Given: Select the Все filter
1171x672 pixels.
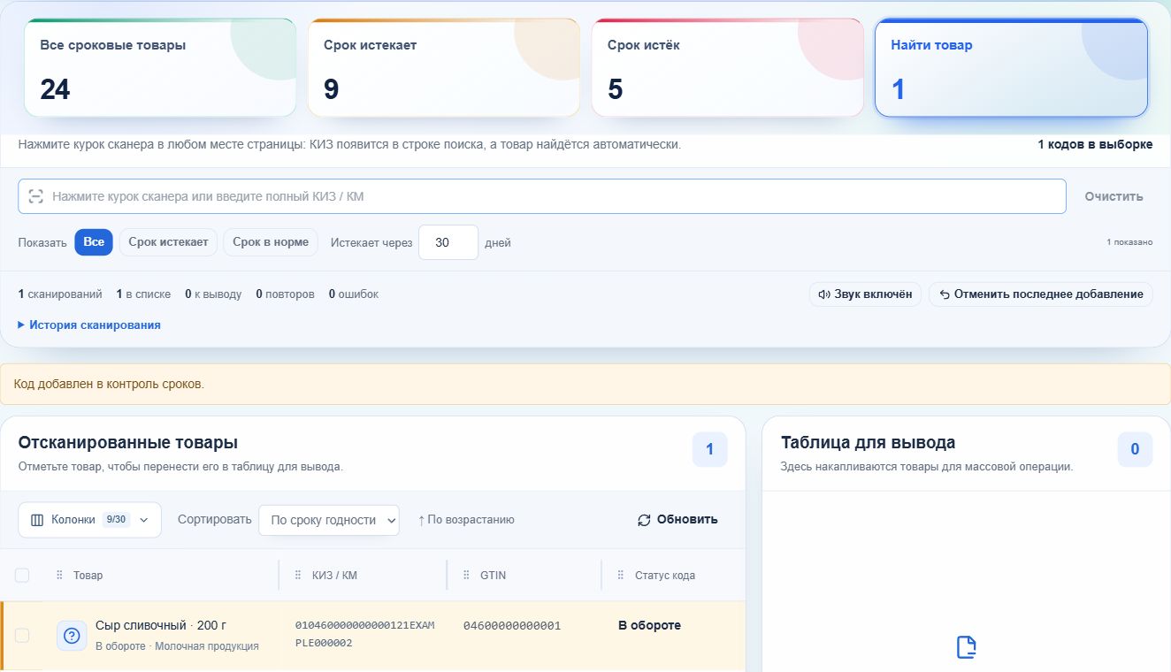Looking at the screenshot, I should tap(94, 242).
